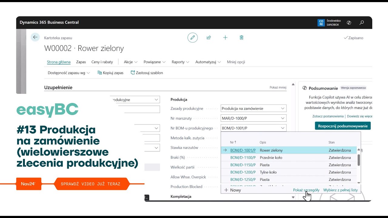Click the share icon
This screenshot has width=388, height=218.
coord(209,38)
